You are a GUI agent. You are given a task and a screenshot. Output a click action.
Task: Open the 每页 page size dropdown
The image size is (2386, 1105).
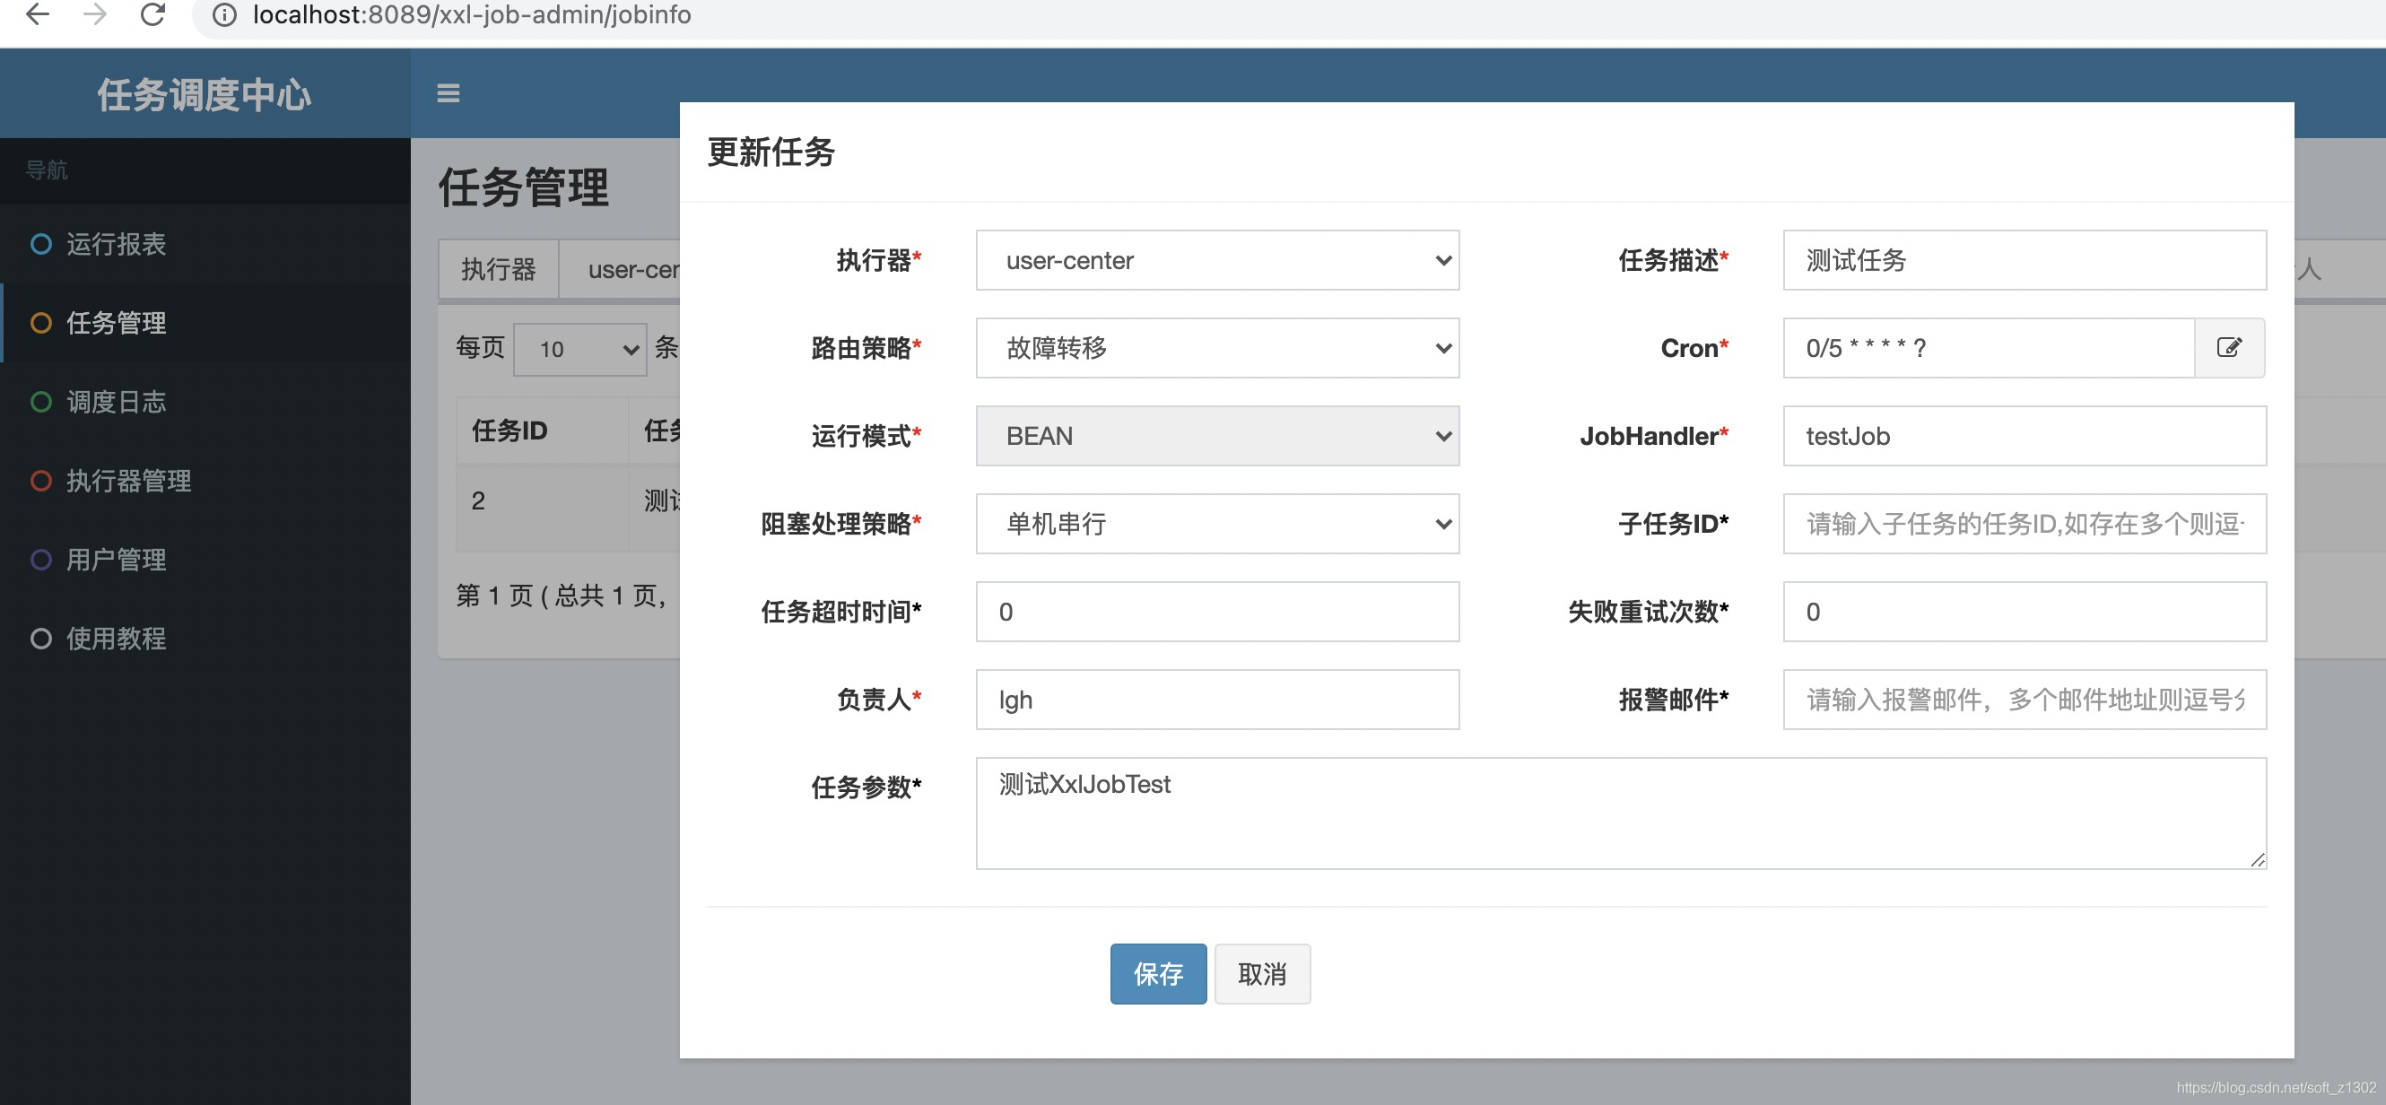[579, 348]
